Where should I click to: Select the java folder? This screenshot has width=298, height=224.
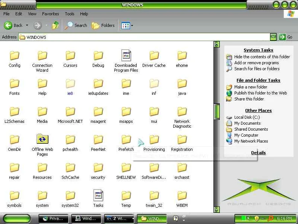182,87
